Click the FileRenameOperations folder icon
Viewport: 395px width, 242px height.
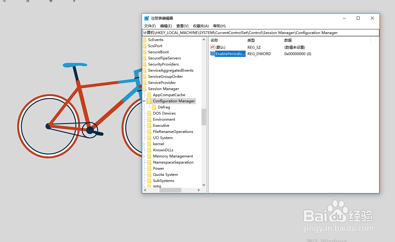(149, 132)
